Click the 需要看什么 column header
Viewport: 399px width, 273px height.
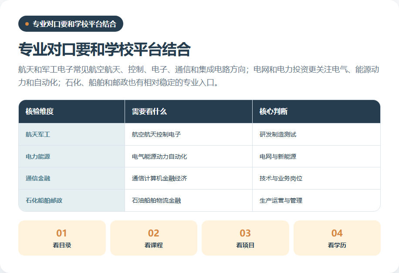pyautogui.click(x=189, y=111)
